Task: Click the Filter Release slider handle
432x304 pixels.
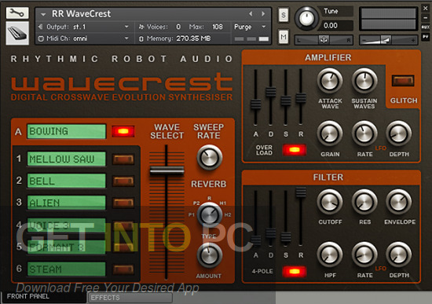Action: 301,192
